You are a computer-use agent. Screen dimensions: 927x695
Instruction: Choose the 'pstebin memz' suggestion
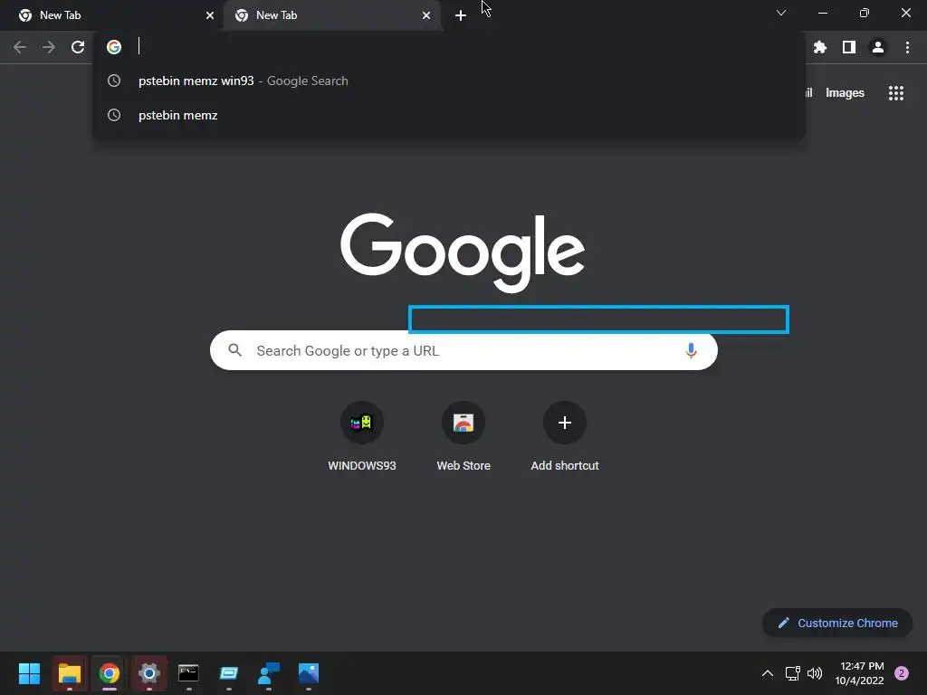click(449, 115)
